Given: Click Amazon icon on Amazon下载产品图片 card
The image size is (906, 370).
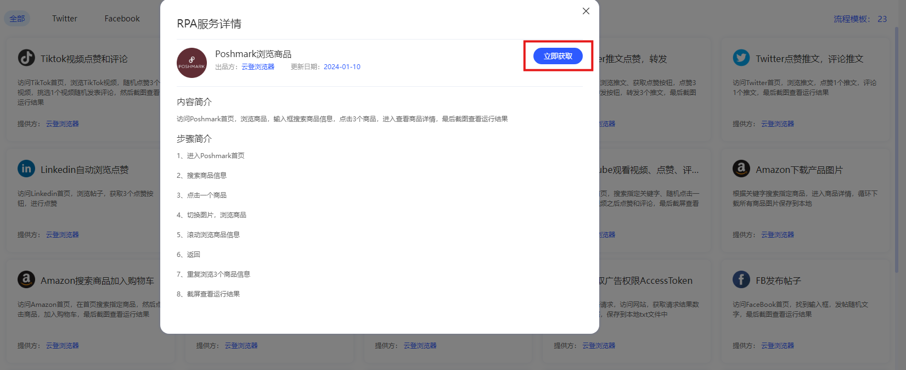Looking at the screenshot, I should click(741, 169).
